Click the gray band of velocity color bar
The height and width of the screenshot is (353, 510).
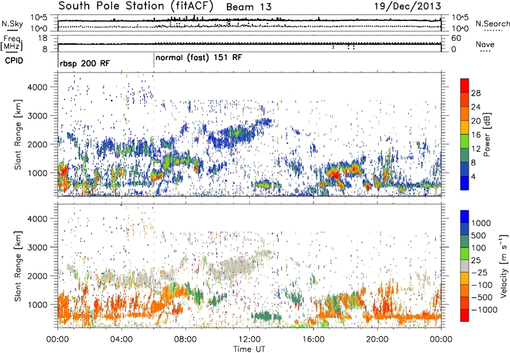click(x=465, y=266)
